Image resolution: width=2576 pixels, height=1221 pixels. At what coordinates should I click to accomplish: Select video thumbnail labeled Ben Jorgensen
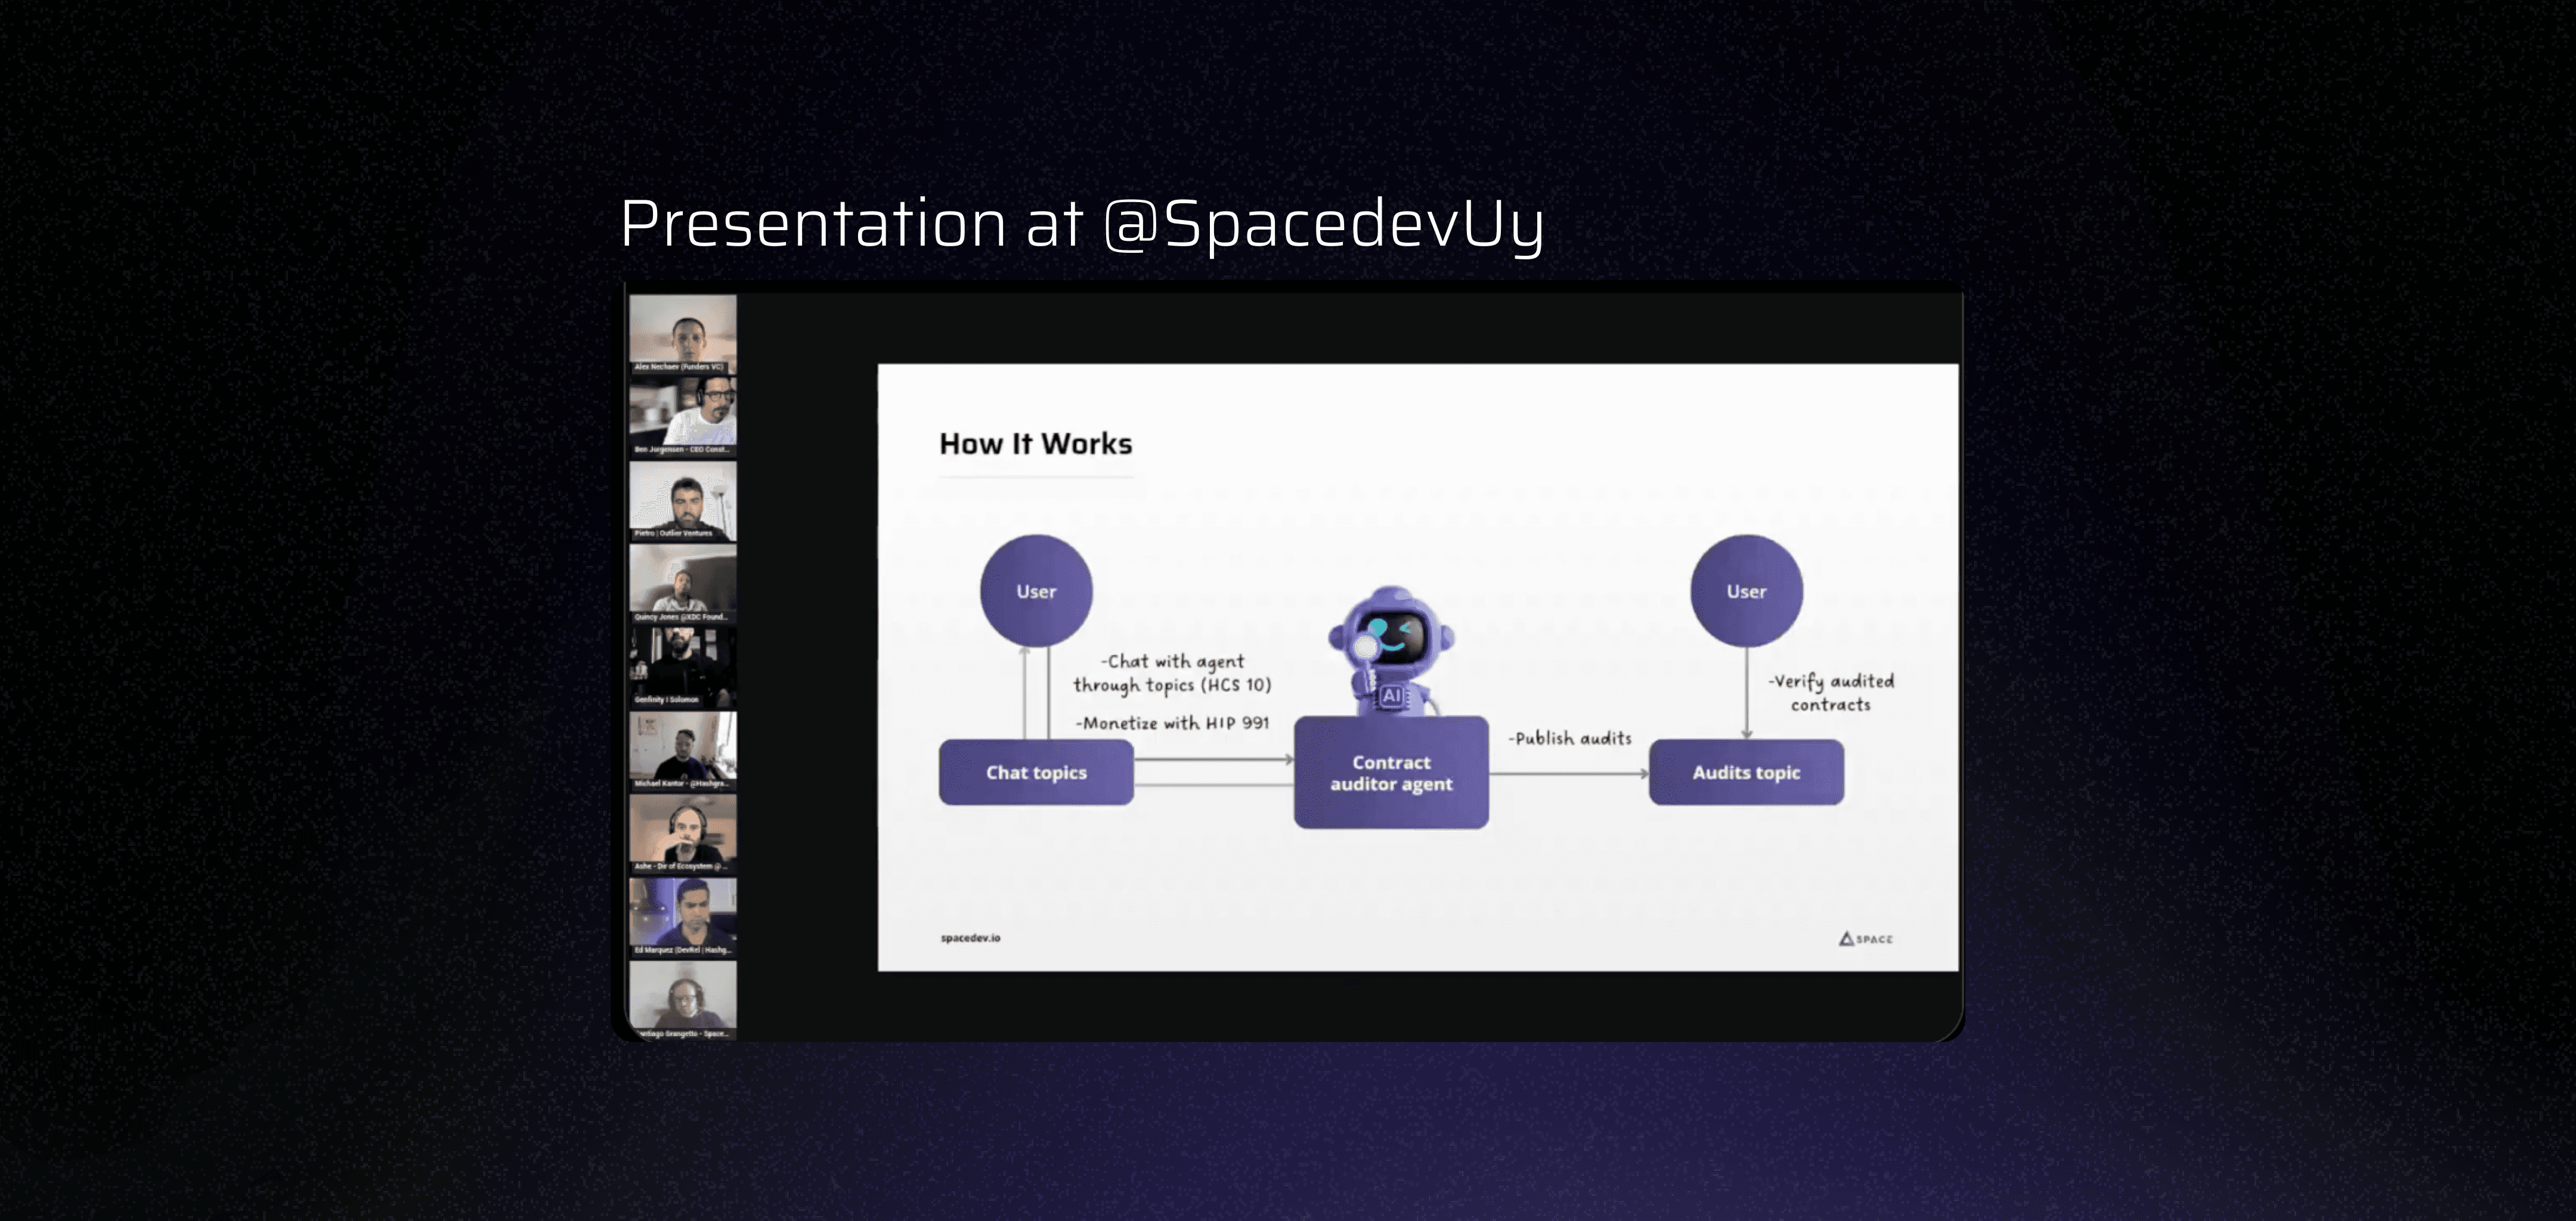tap(683, 415)
